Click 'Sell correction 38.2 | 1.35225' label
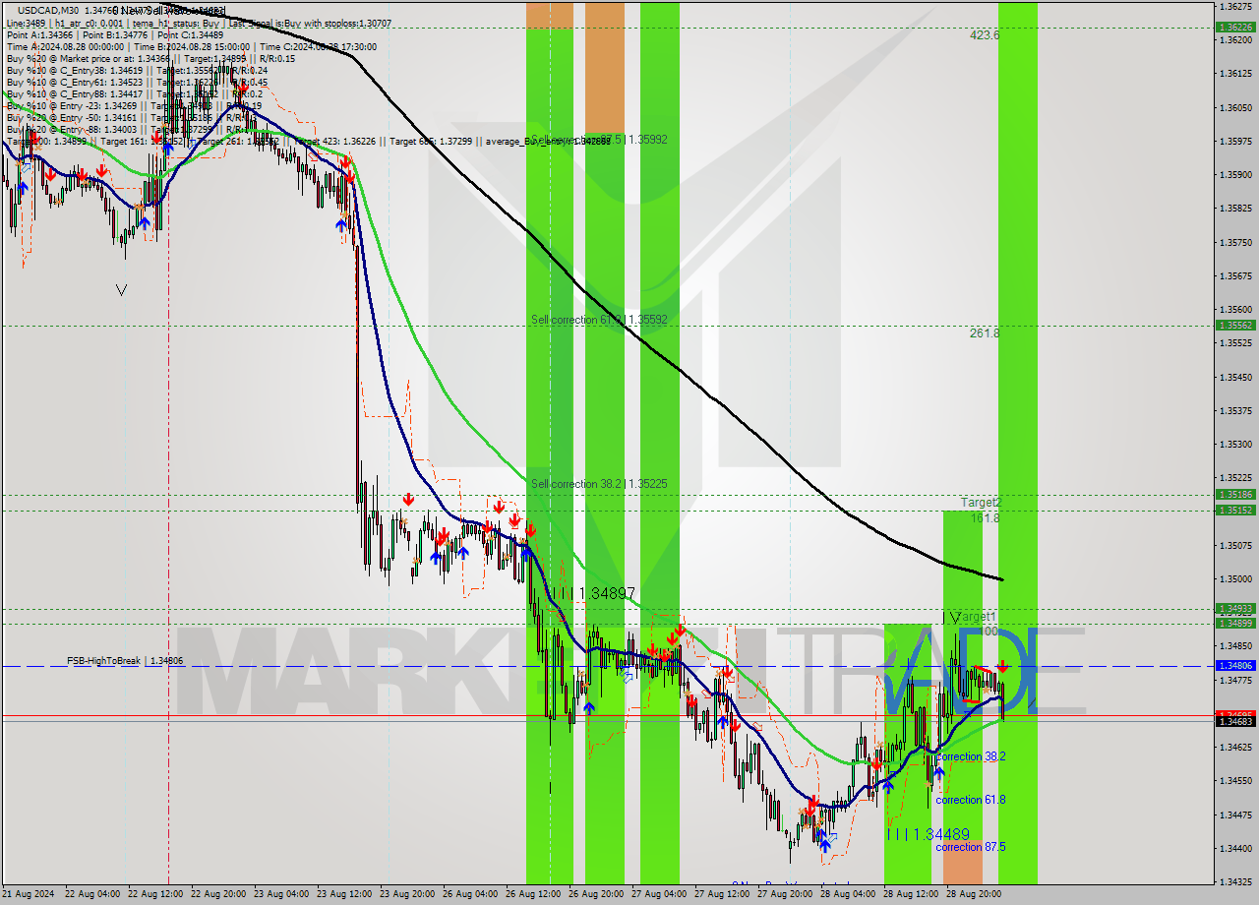This screenshot has height=905, width=1259. [x=599, y=484]
